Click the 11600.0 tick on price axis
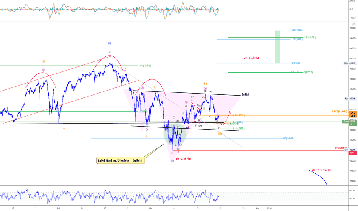 [x=353, y=181]
